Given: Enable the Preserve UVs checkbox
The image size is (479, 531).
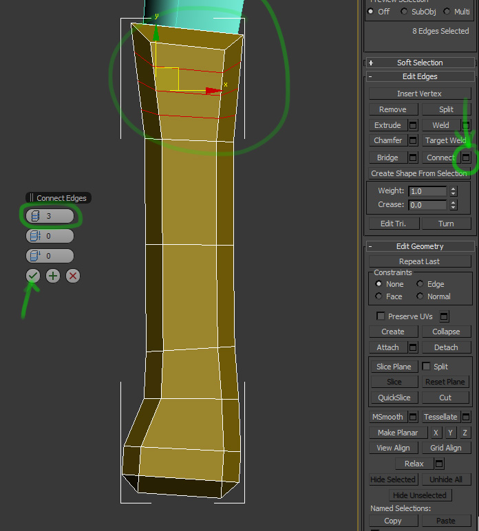Looking at the screenshot, I should pos(381,316).
